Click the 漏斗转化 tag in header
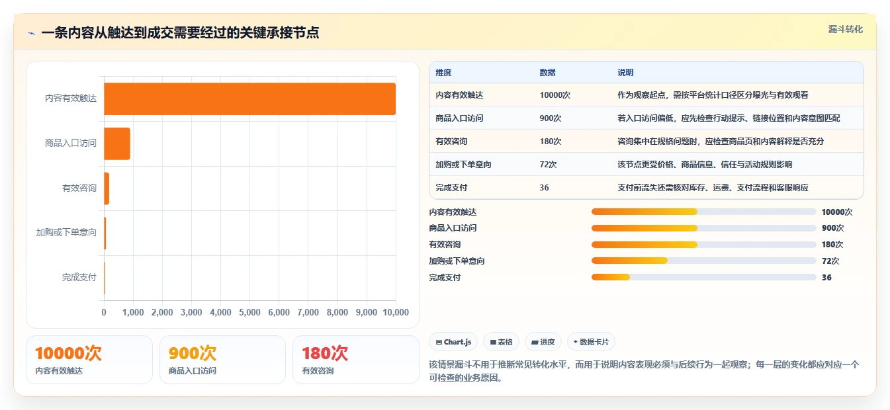The height and width of the screenshot is (410, 890). [845, 29]
